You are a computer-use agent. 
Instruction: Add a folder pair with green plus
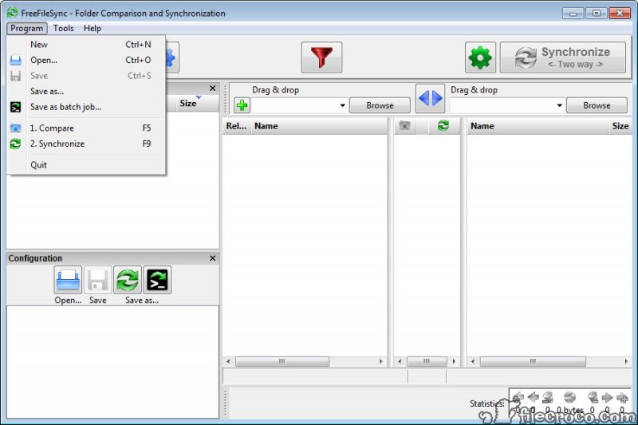point(242,105)
